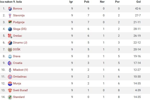150x100 pixels.
Task: Click the Dinamo (J) club crest
Action: click(x=10, y=43)
